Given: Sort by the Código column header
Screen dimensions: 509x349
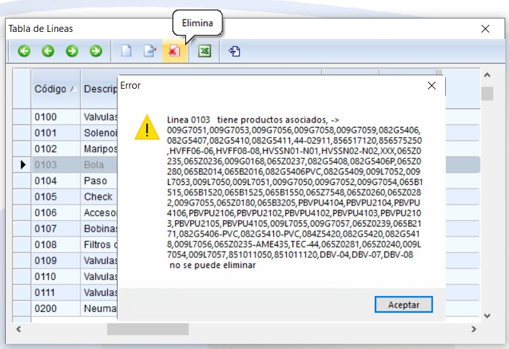Looking at the screenshot, I should point(55,89).
